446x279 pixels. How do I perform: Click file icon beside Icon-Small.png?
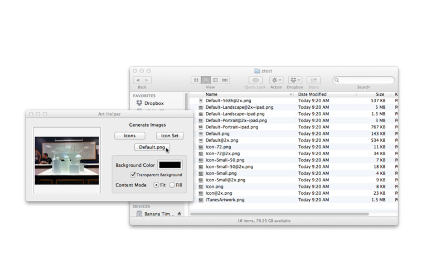click(x=201, y=174)
